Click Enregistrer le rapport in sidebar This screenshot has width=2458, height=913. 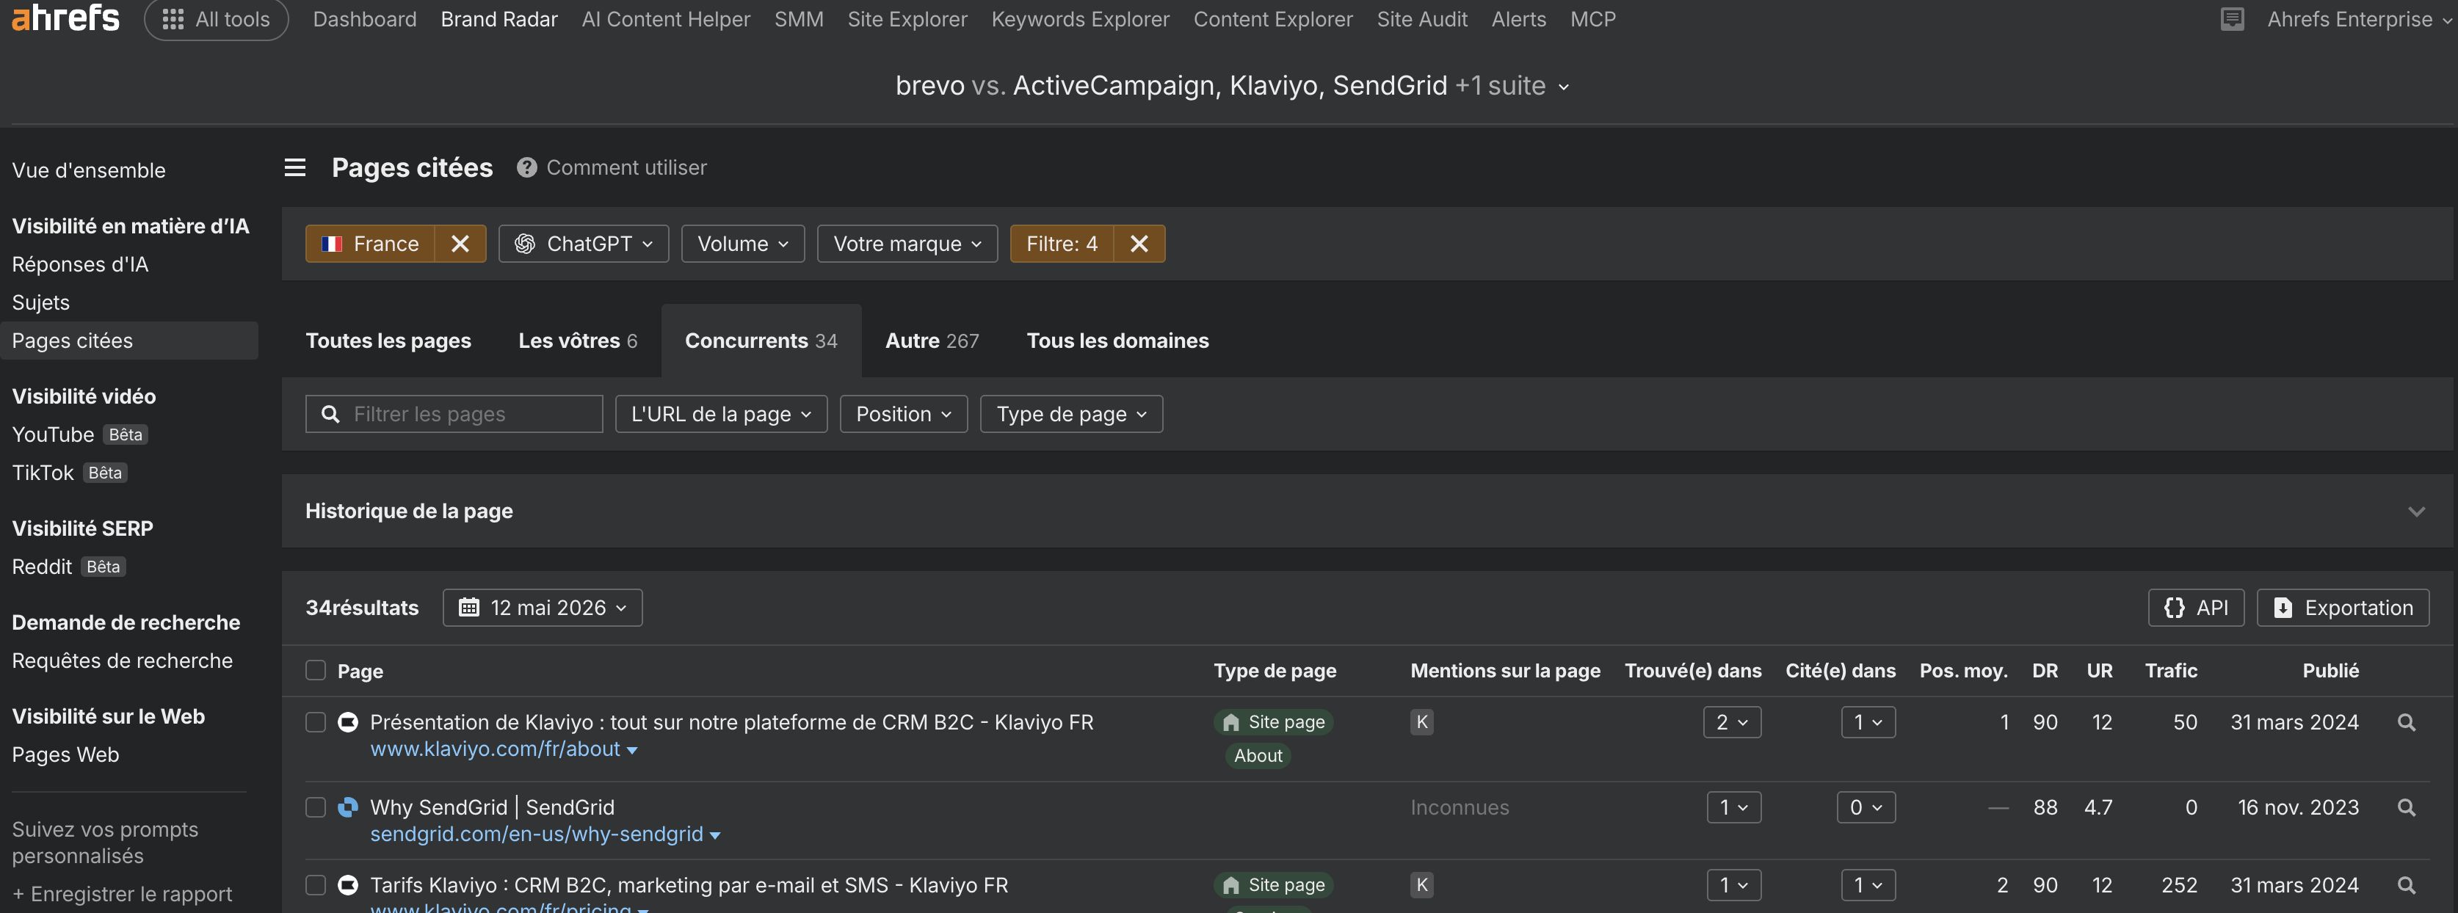point(122,894)
